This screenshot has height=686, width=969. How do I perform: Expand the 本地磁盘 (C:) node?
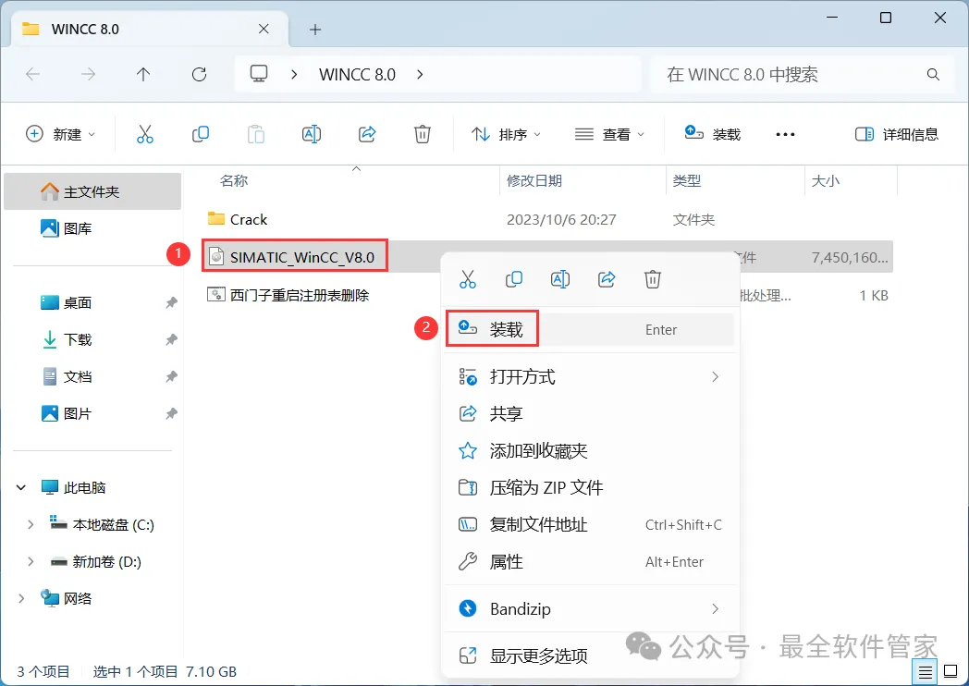point(31,525)
